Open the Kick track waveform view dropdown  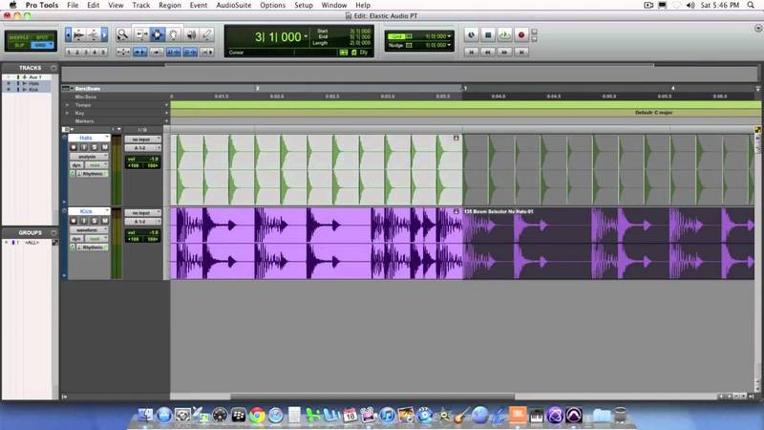88,228
